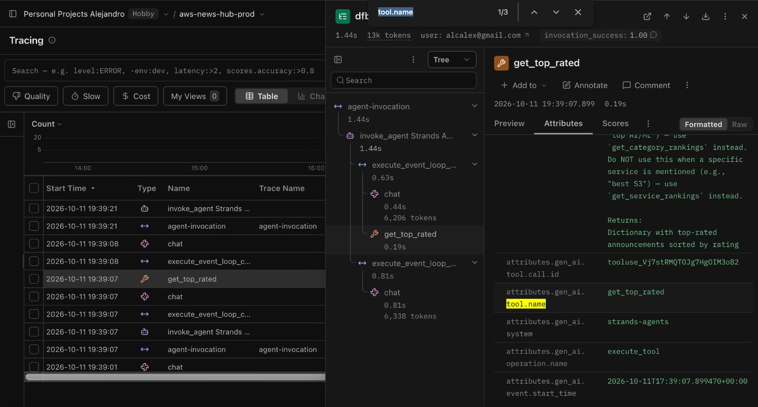758x407 pixels.
Task: Click the chat icon in 19:39:08 row
Action: point(145,244)
